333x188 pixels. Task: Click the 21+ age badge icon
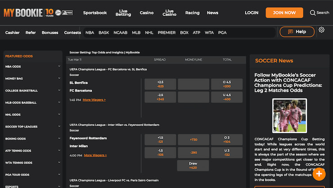click(58, 13)
